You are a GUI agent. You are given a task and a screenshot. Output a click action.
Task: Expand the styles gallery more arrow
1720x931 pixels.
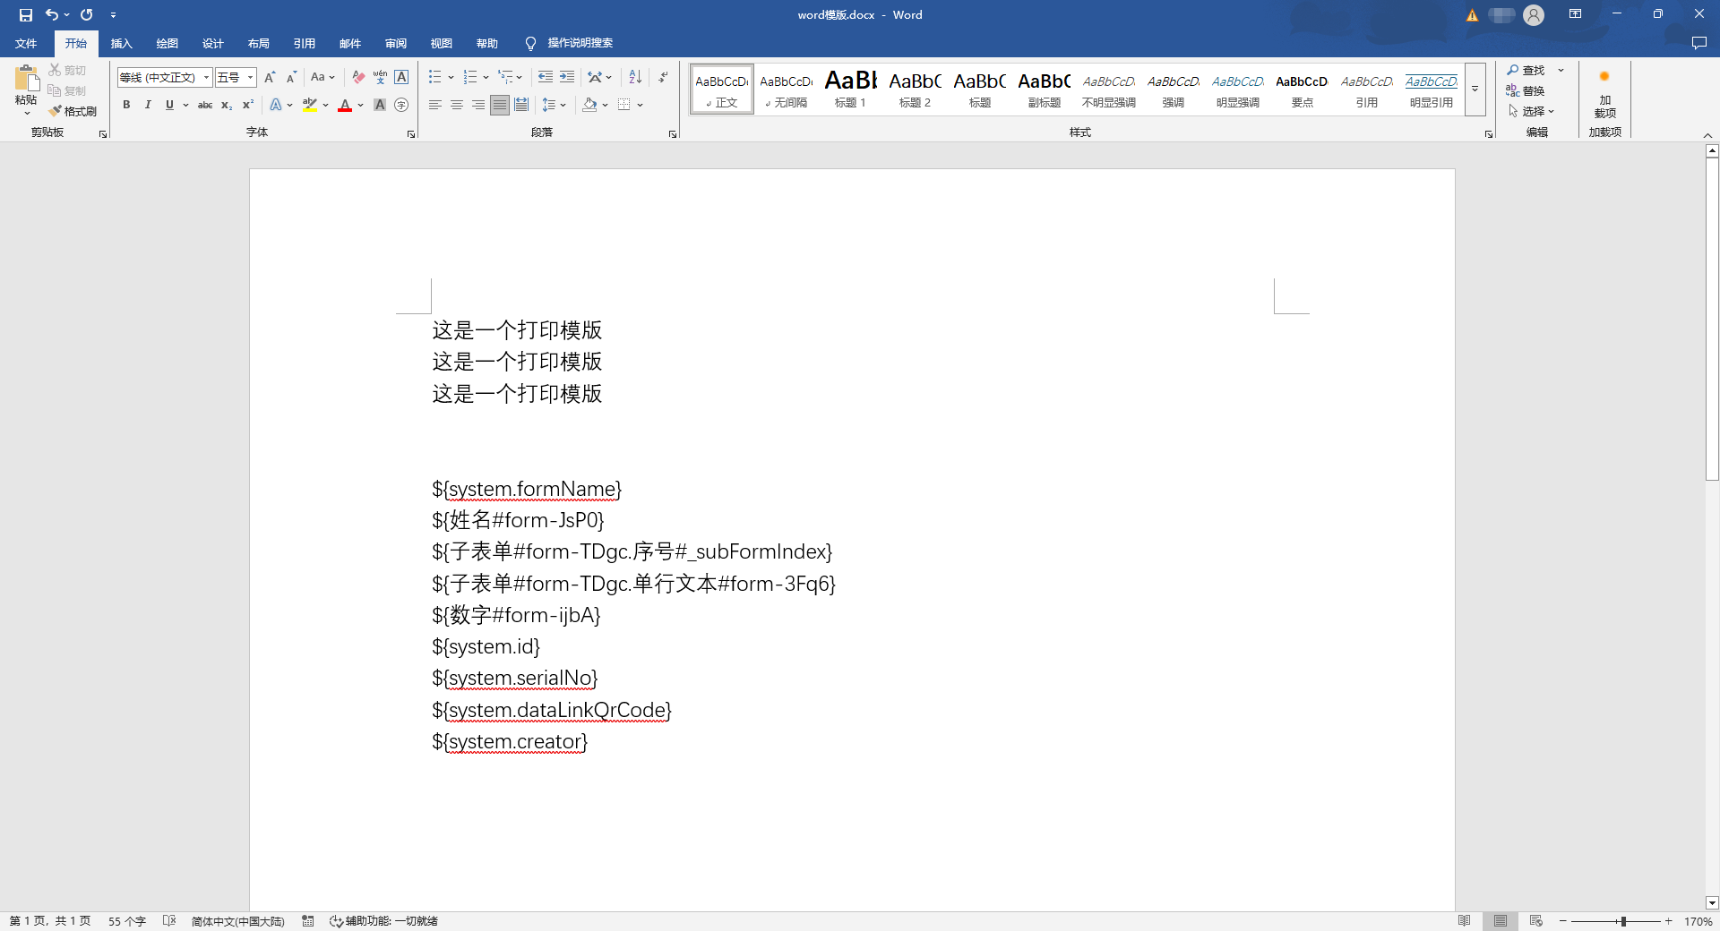[x=1475, y=89]
